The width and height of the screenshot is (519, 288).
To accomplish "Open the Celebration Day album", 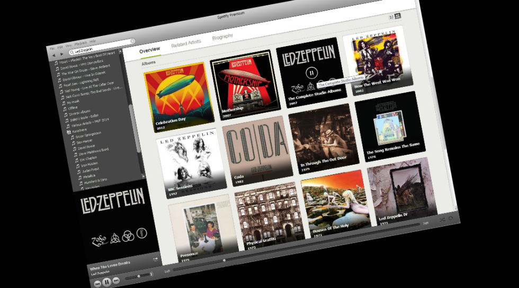I will 179,97.
